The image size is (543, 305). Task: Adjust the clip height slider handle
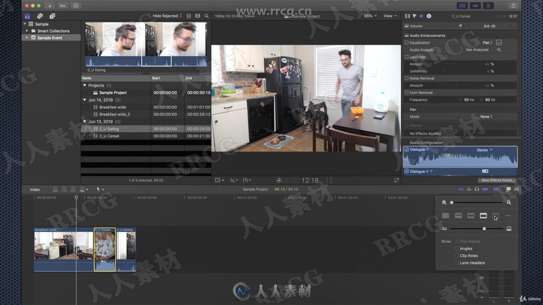pyautogui.click(x=484, y=229)
